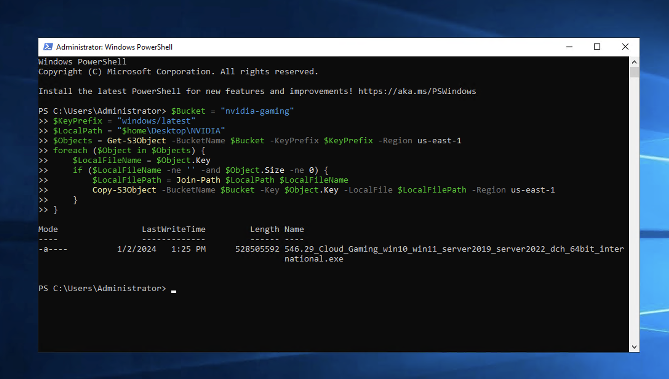Click the 528505592 file size value
Viewport: 669px width, 379px height.
point(257,249)
